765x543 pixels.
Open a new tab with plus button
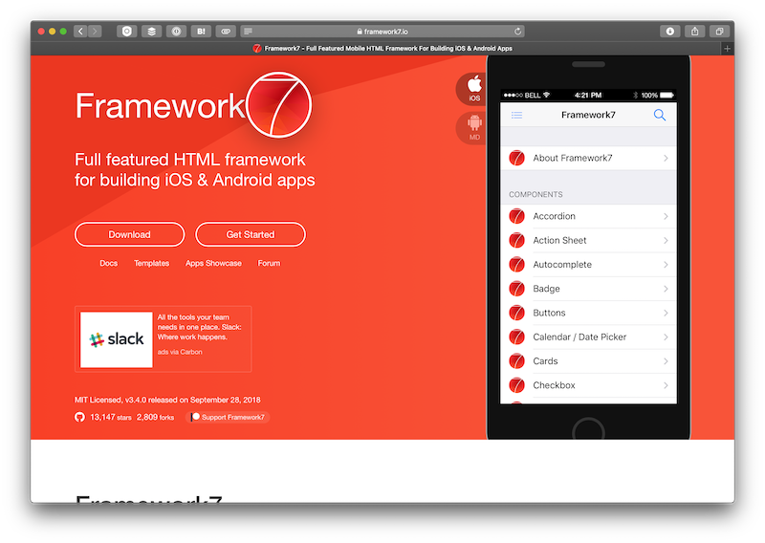[727, 49]
